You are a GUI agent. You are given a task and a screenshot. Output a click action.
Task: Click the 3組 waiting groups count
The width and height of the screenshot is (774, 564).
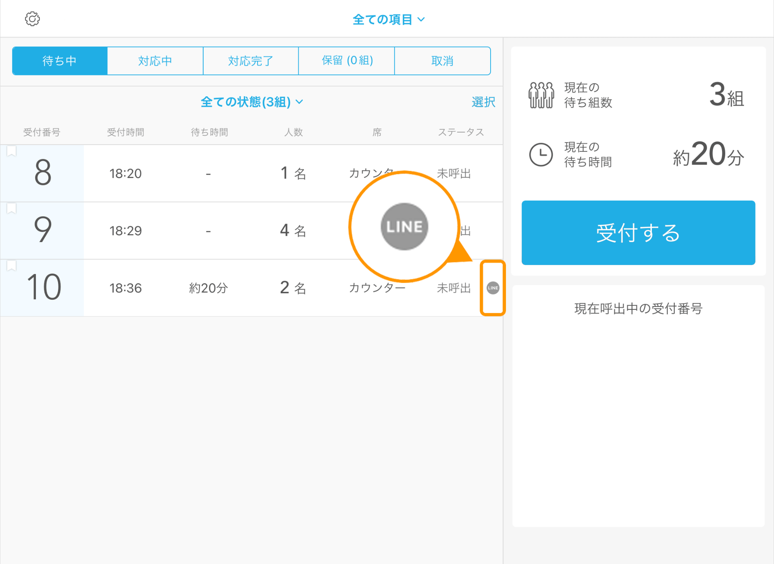click(x=726, y=95)
